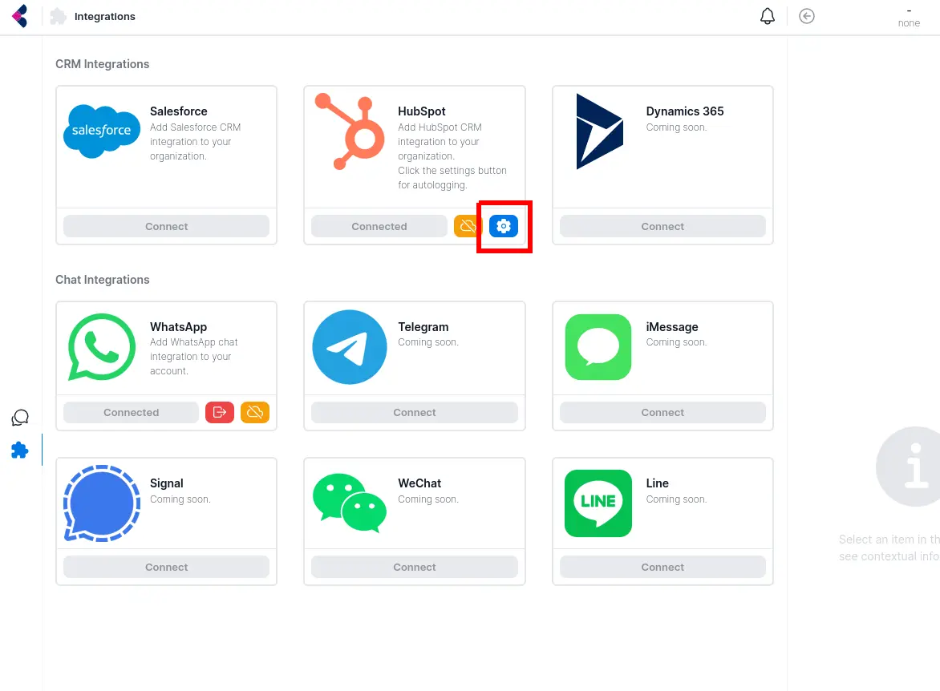Click the Dynamics 365 logo

tap(599, 131)
